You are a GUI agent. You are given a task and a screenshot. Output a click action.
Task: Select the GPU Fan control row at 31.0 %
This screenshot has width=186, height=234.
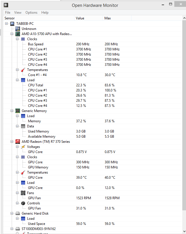tap(93, 208)
